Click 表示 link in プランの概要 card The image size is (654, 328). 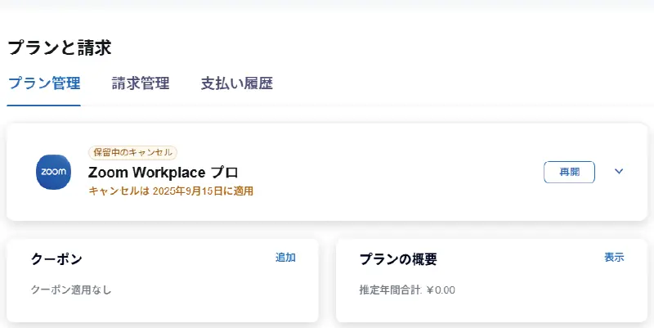[x=615, y=258]
